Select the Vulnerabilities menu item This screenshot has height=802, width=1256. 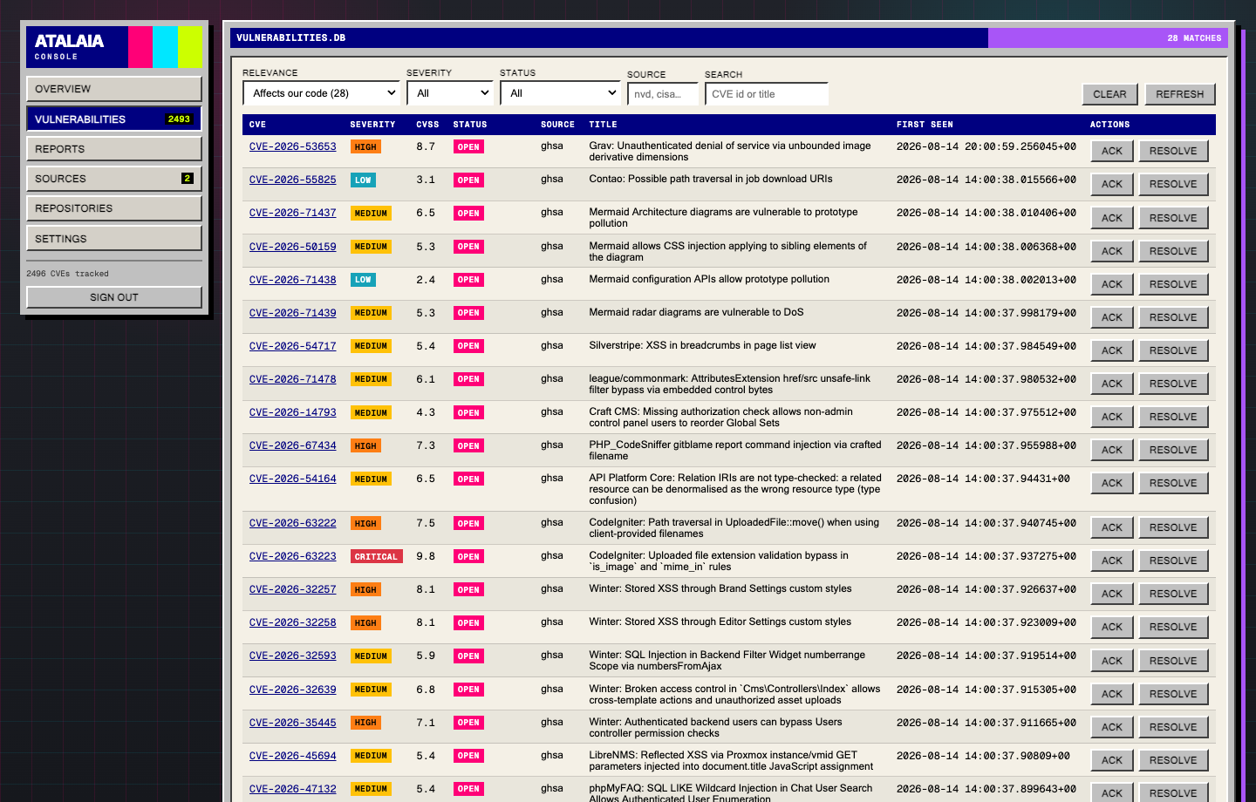(x=114, y=119)
